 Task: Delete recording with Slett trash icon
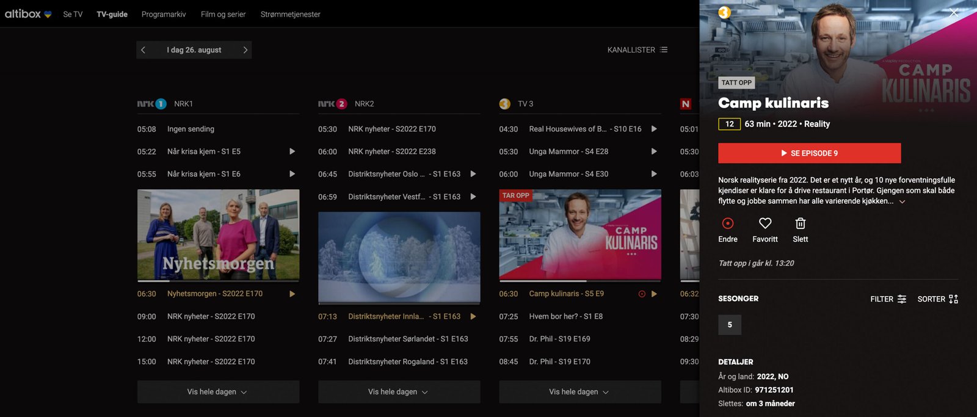(800, 223)
